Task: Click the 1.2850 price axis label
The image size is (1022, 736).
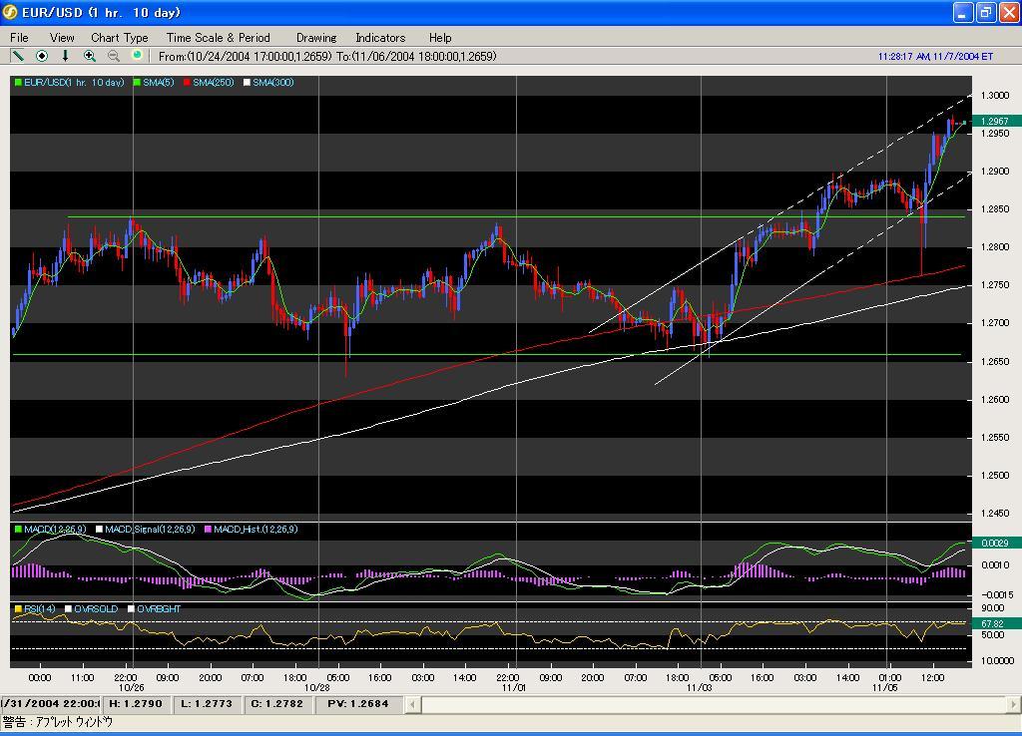Action: tap(995, 209)
